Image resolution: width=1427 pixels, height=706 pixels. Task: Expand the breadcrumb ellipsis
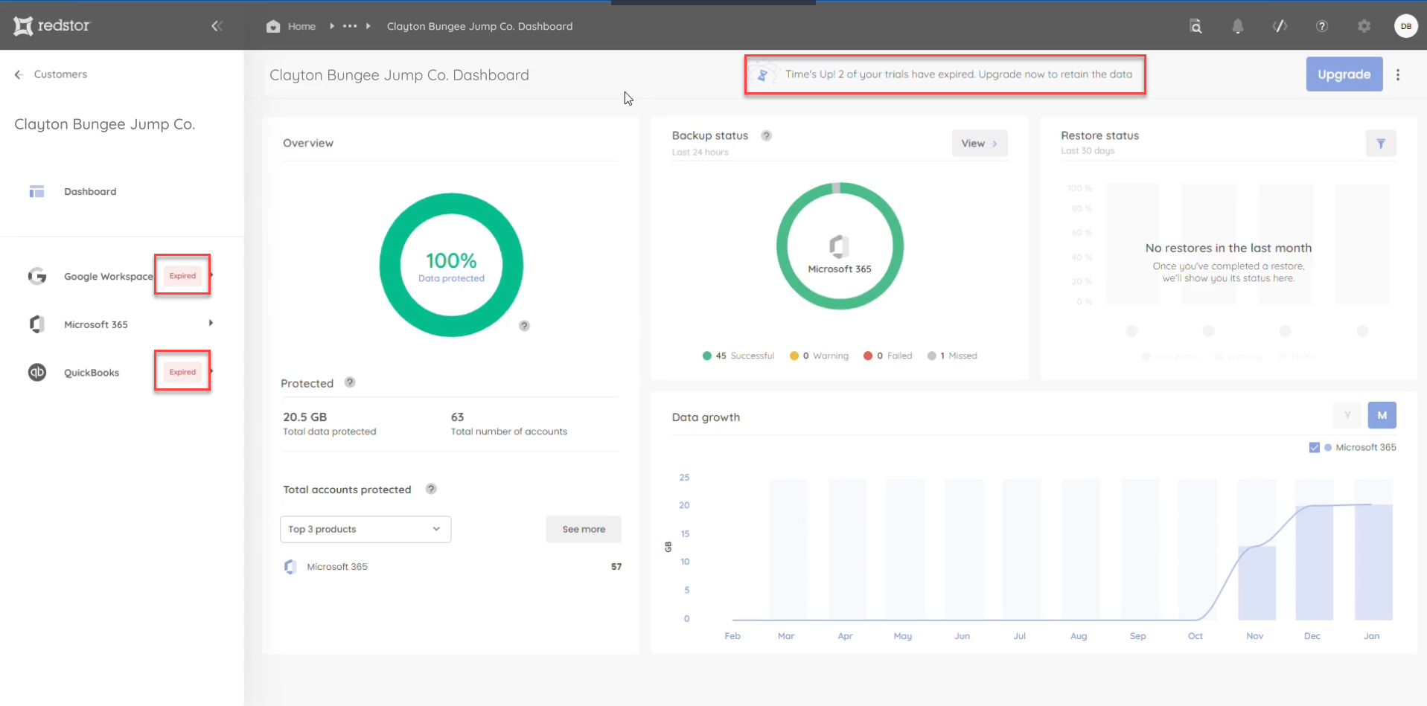350,26
